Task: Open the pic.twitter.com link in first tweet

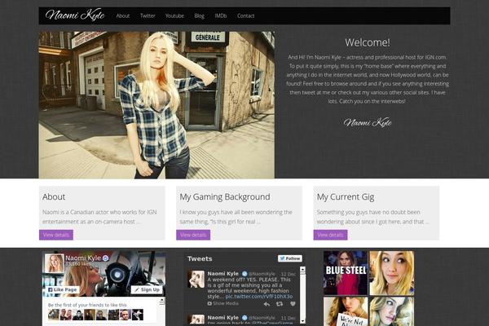Action: 259,297
